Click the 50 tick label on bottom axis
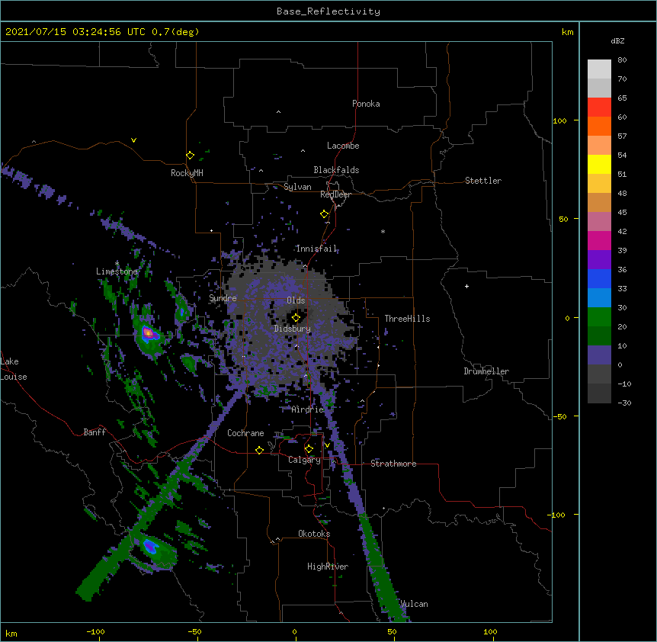Screen dimensions: 657x642 393,631
